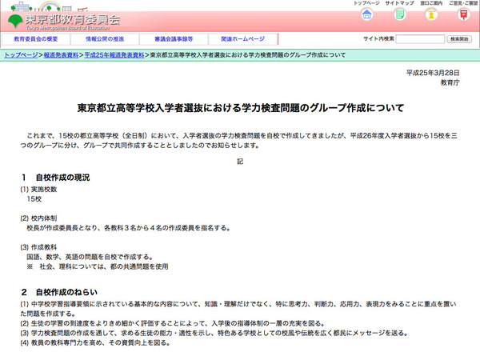Image resolution: width=480 pixels, height=356 pixels.
Task: Click the 検索開始 search button
Action: click(459, 39)
